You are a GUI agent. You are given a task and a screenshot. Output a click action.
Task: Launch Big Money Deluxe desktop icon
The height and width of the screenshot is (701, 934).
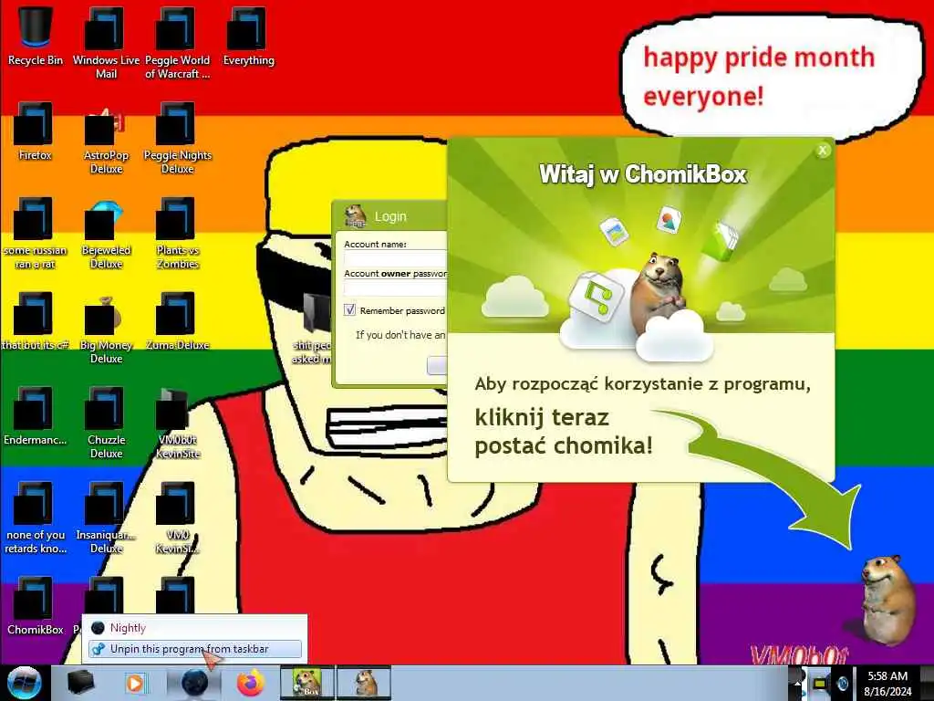(x=106, y=328)
